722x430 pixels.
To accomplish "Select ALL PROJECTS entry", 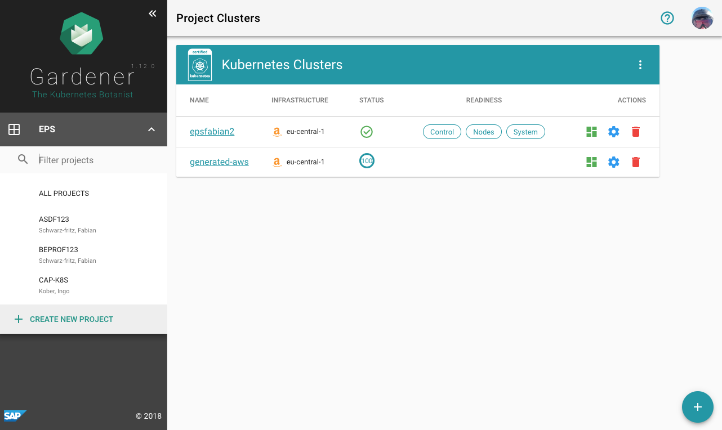I will 83,193.
